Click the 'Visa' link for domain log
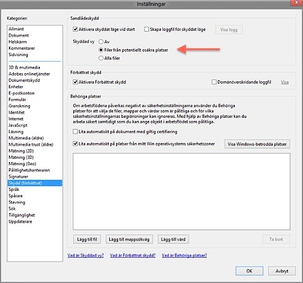Viewport: 303px width, 283px height. click(x=285, y=82)
